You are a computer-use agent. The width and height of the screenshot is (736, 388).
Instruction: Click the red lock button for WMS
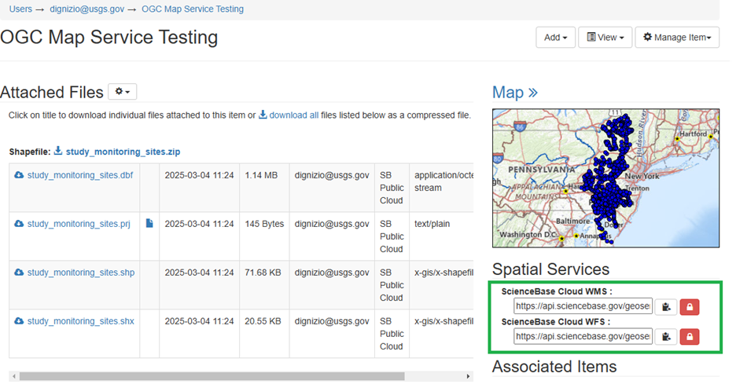click(x=690, y=307)
